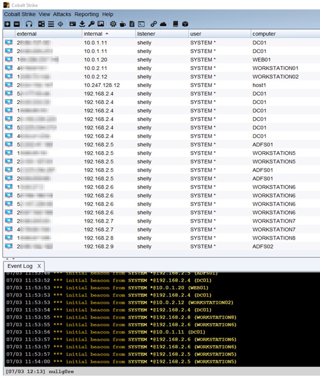Click the 11:54:00 log entry for WORKSTATION5
The image size is (320, 377).
tap(122, 362)
